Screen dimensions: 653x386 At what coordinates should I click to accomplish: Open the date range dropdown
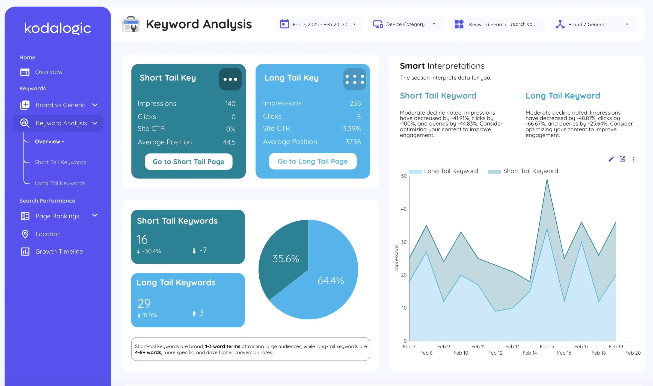pyautogui.click(x=354, y=24)
